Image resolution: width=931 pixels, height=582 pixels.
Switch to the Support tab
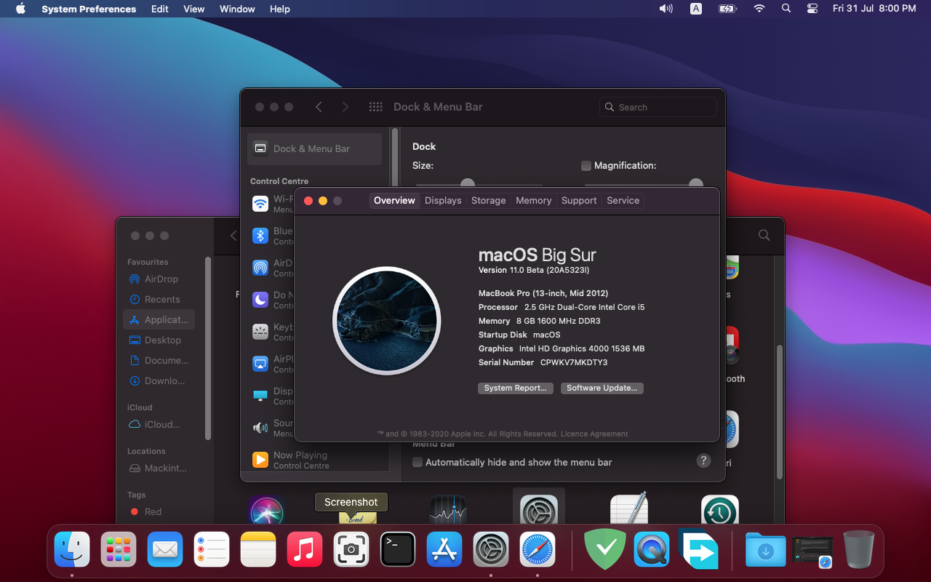point(579,201)
